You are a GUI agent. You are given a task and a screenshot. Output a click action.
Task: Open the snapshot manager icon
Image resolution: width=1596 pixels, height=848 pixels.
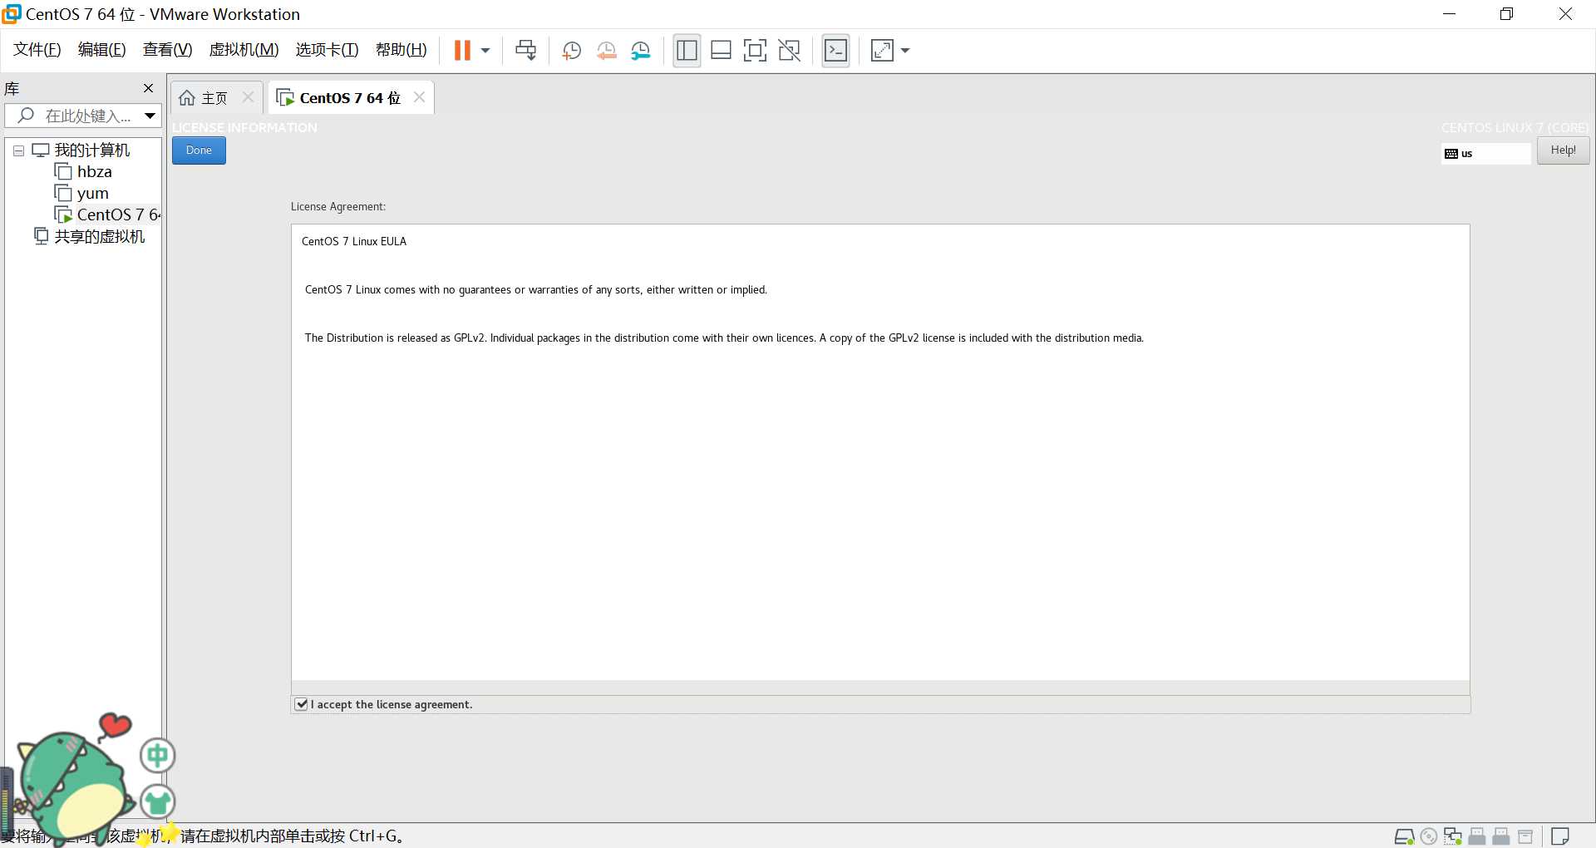[640, 51]
